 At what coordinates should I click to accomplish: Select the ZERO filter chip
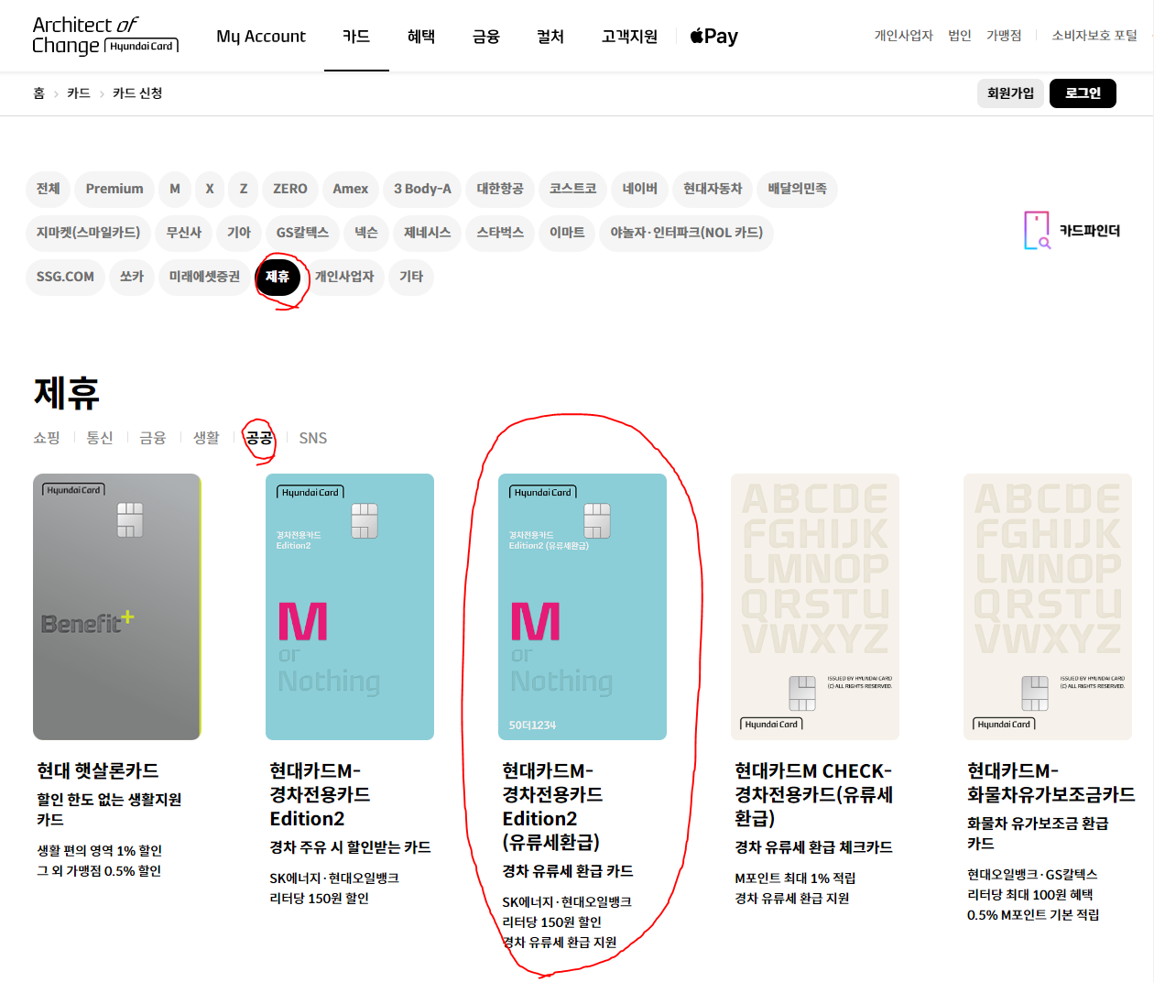290,189
